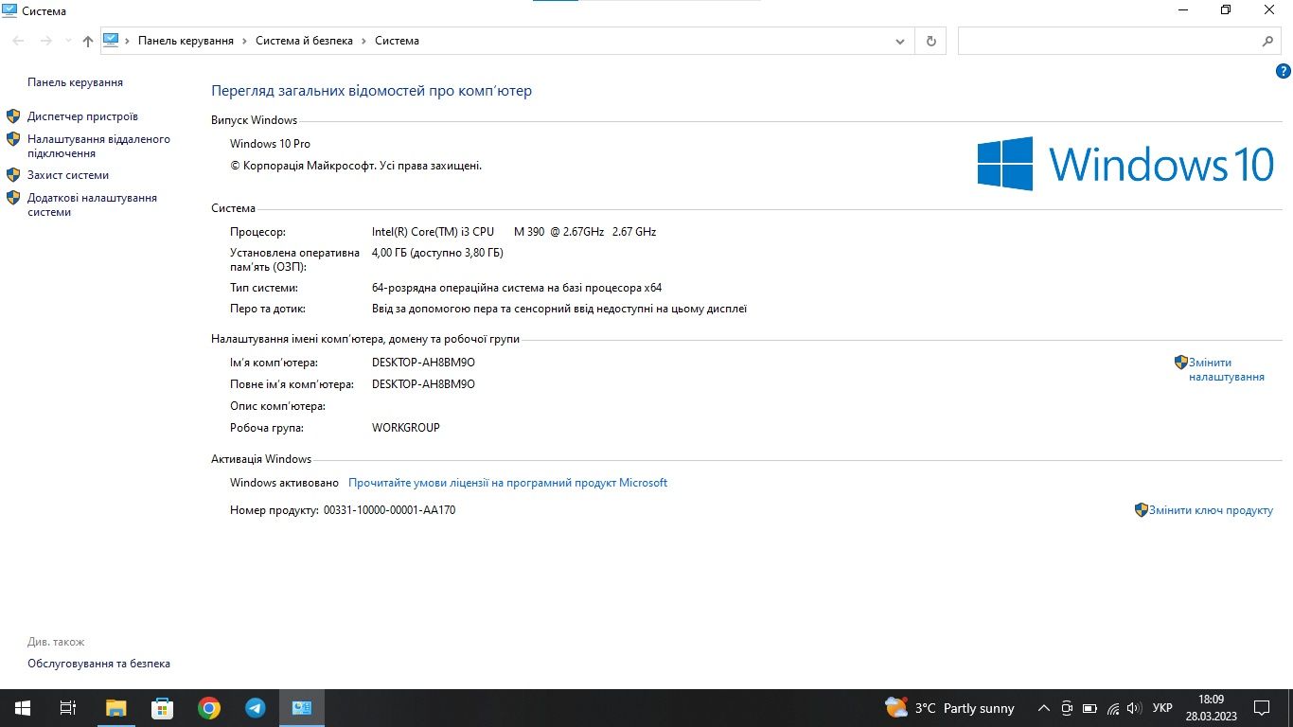Open the Windows Start menu
This screenshot has width=1293, height=727.
point(23,708)
